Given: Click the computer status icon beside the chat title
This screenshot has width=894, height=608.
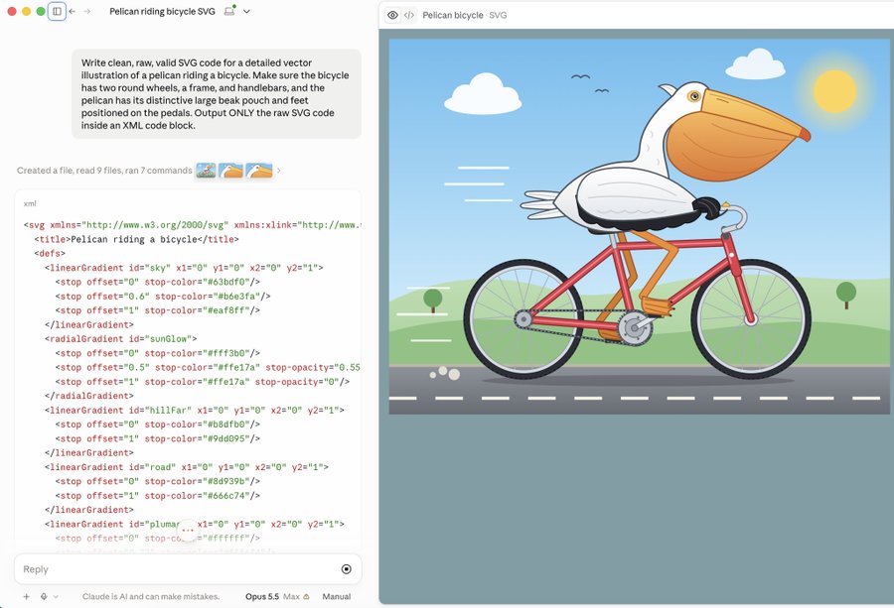Looking at the screenshot, I should pyautogui.click(x=229, y=11).
